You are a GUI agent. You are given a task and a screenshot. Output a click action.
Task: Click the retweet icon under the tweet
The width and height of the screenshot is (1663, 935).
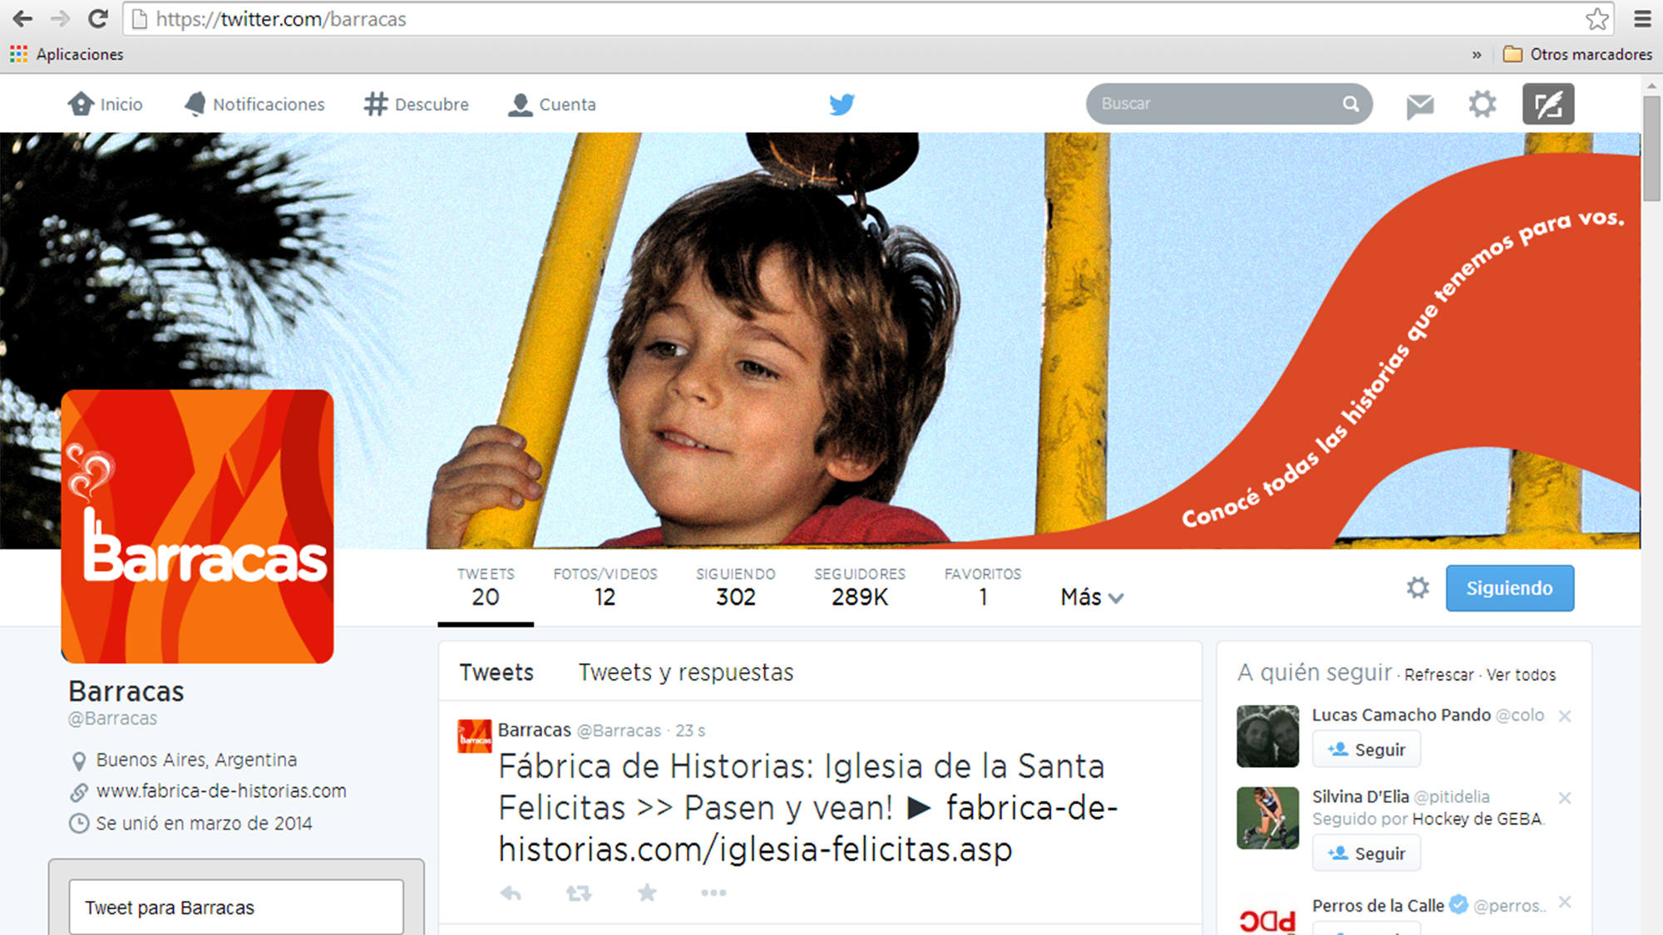(579, 893)
